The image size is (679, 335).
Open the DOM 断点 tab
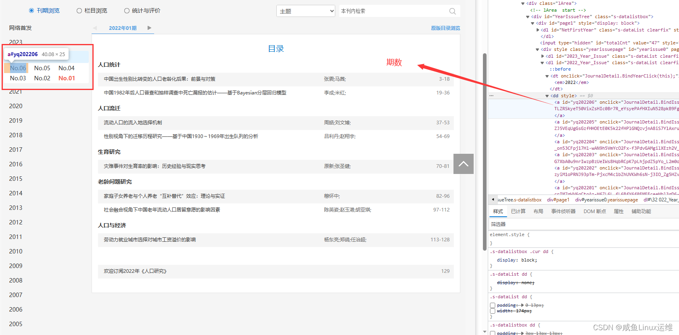[x=595, y=211]
